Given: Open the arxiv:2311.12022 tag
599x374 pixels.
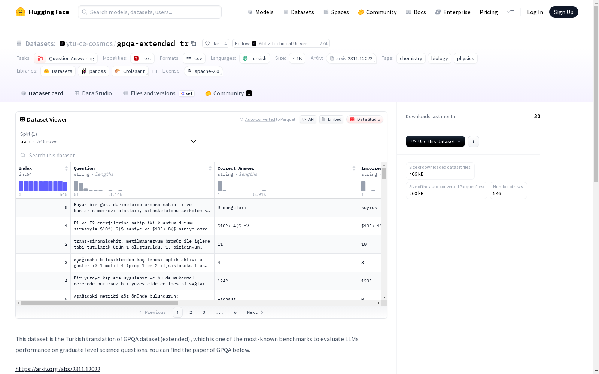Looking at the screenshot, I should pos(351,58).
